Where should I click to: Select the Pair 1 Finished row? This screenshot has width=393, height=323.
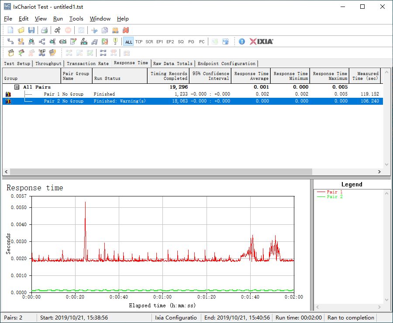pyautogui.click(x=193, y=94)
